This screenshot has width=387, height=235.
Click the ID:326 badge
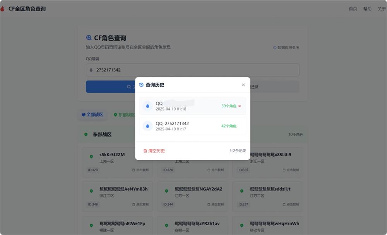tap(168, 170)
